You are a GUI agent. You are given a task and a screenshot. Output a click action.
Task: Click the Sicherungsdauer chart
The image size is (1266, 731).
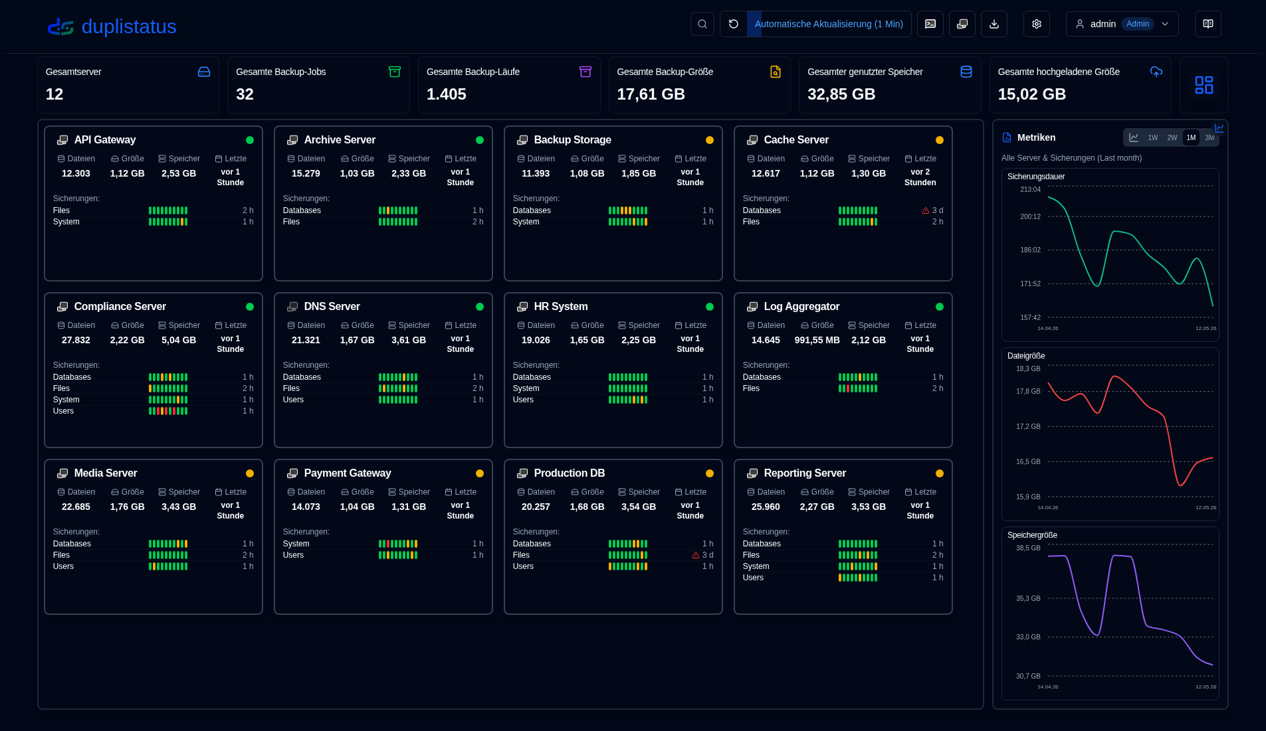coord(1110,255)
